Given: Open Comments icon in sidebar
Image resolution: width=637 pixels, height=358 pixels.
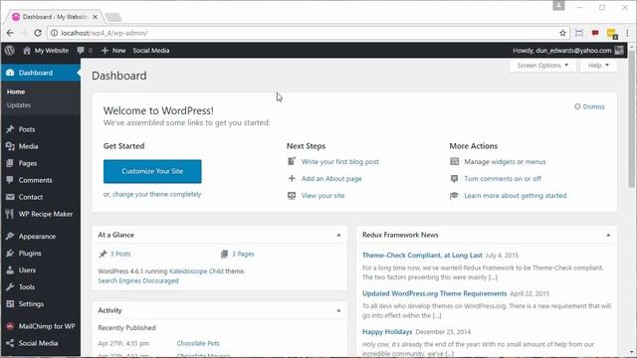Looking at the screenshot, I should click(10, 180).
